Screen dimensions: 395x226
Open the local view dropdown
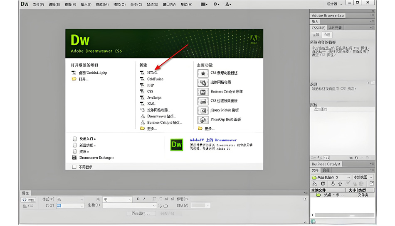(363, 177)
